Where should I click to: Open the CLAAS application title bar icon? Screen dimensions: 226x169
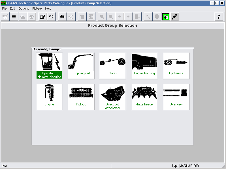click(x=3, y=3)
